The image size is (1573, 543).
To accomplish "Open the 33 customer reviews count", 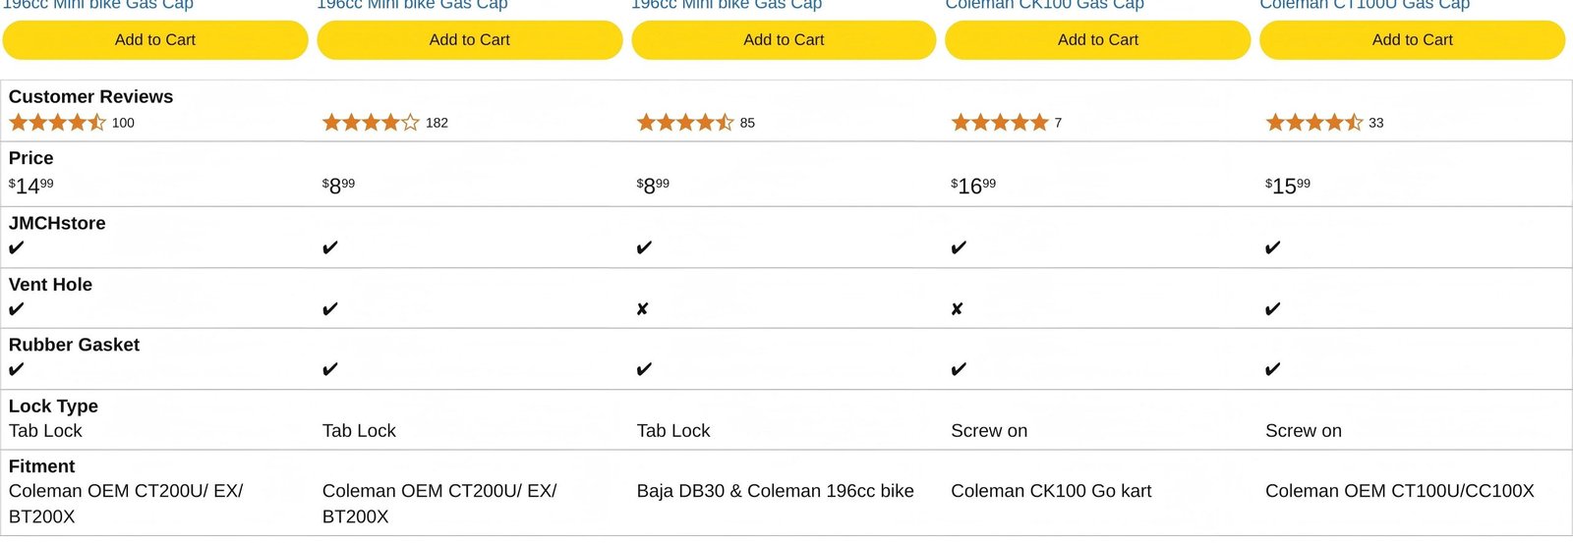I will point(1375,123).
